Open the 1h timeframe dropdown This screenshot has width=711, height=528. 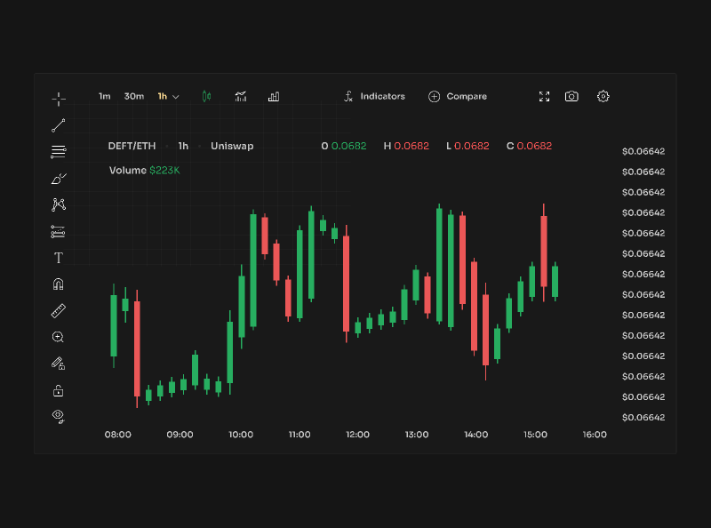pyautogui.click(x=168, y=96)
